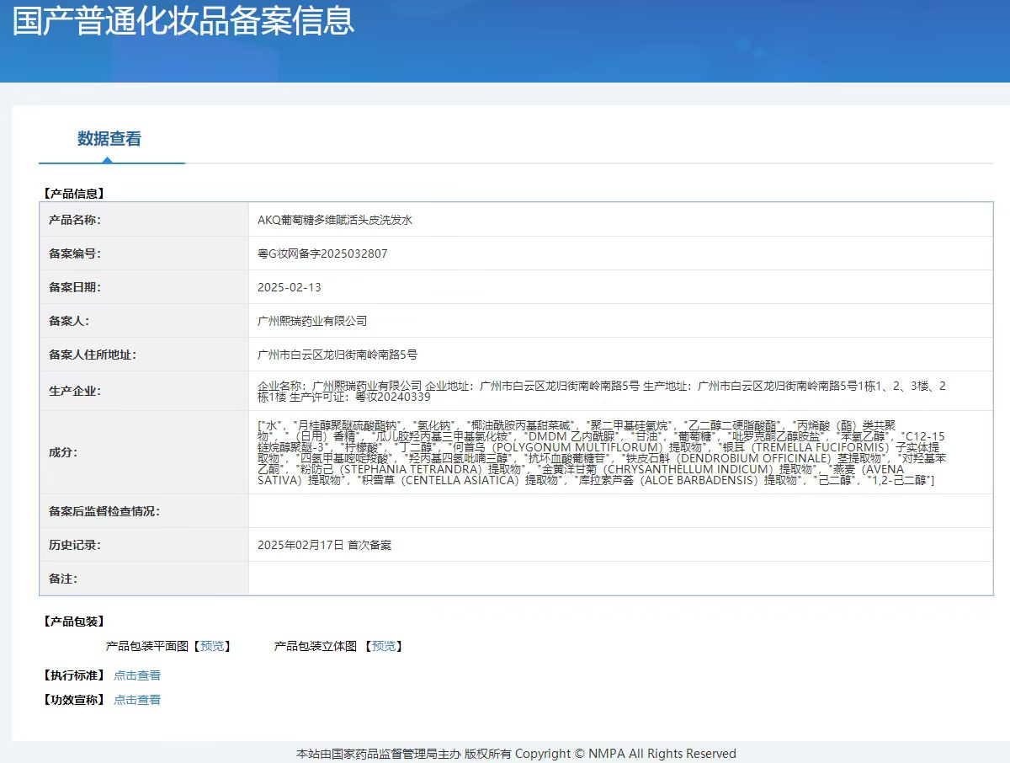This screenshot has height=763, width=1010.
Task: Click the page title 国产普通化妆品备案信息
Action: pyautogui.click(x=183, y=22)
